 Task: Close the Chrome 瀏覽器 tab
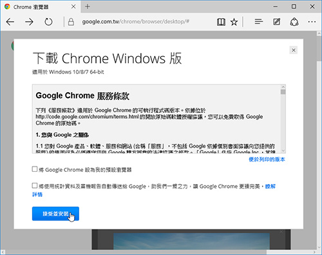73,6
